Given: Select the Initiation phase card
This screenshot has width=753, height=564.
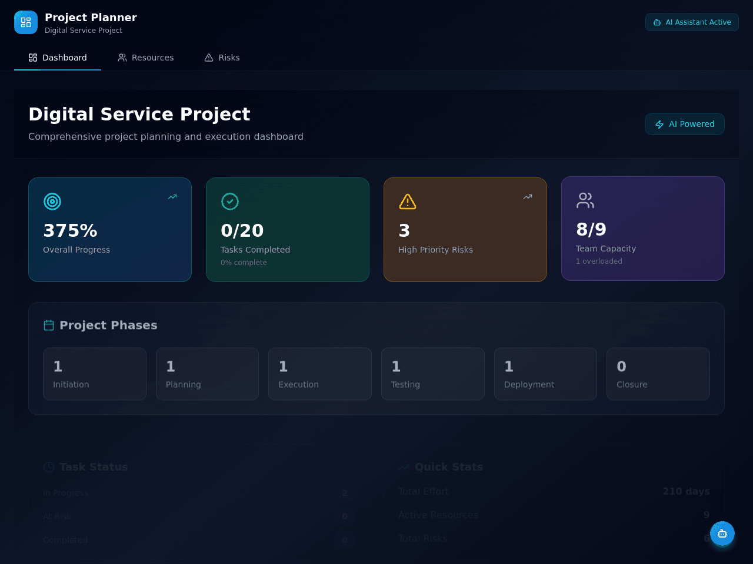Looking at the screenshot, I should pyautogui.click(x=95, y=374).
